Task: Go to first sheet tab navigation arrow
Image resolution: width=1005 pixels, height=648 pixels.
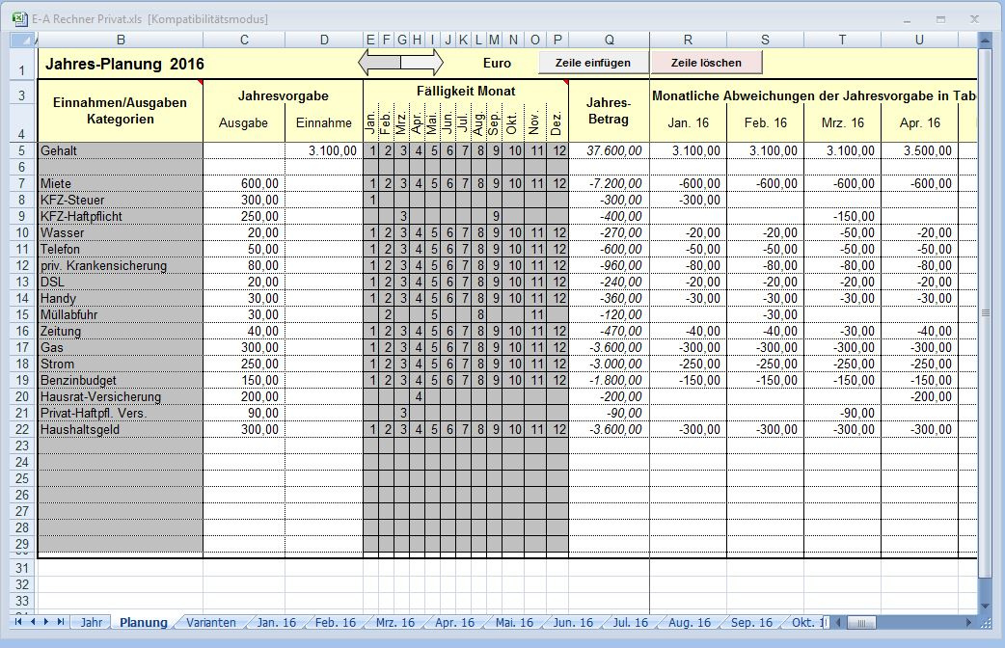Action: pos(18,622)
